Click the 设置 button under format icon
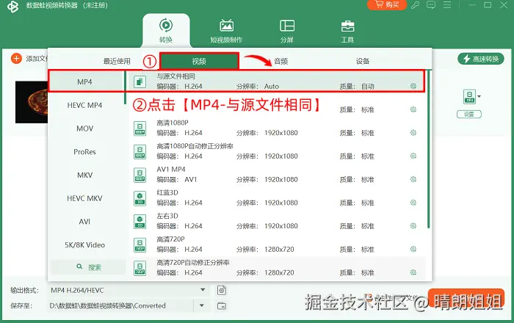The image size is (514, 323). [x=469, y=114]
